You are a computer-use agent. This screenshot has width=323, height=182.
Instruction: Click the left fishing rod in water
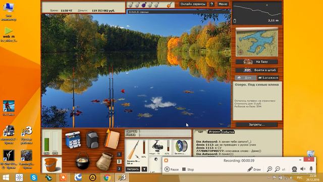(73, 97)
